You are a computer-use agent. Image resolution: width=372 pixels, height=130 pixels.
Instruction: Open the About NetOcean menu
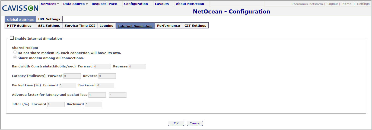pos(190,4)
